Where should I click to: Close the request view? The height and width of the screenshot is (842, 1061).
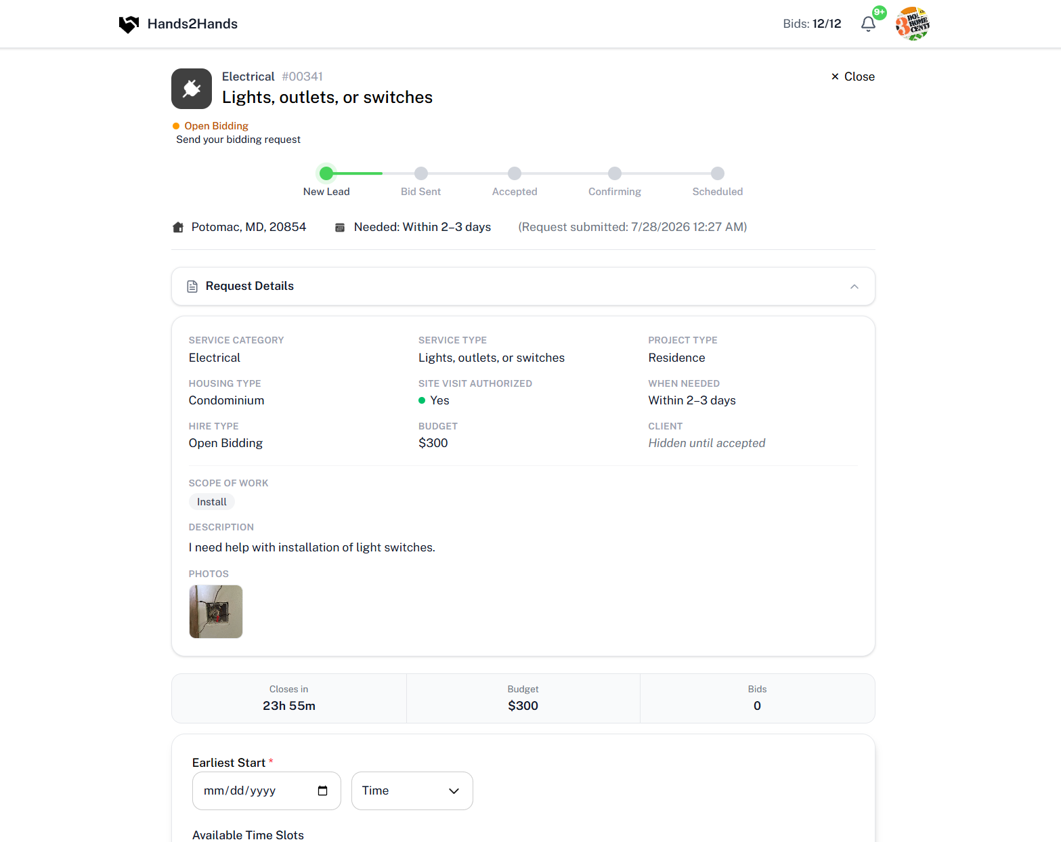(x=853, y=77)
